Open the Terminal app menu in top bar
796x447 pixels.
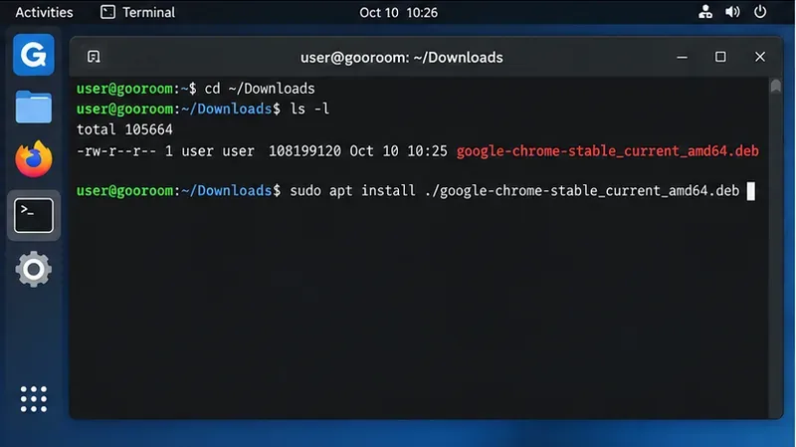tap(138, 12)
